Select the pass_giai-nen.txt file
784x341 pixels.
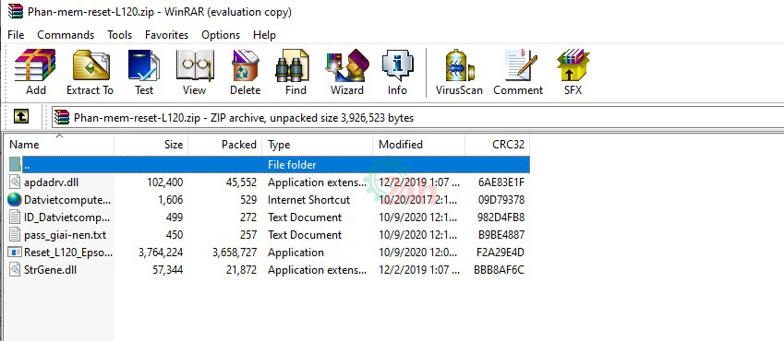click(65, 235)
